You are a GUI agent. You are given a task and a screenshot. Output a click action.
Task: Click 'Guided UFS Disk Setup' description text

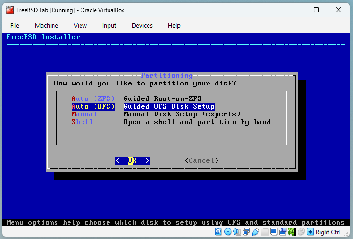169,106
